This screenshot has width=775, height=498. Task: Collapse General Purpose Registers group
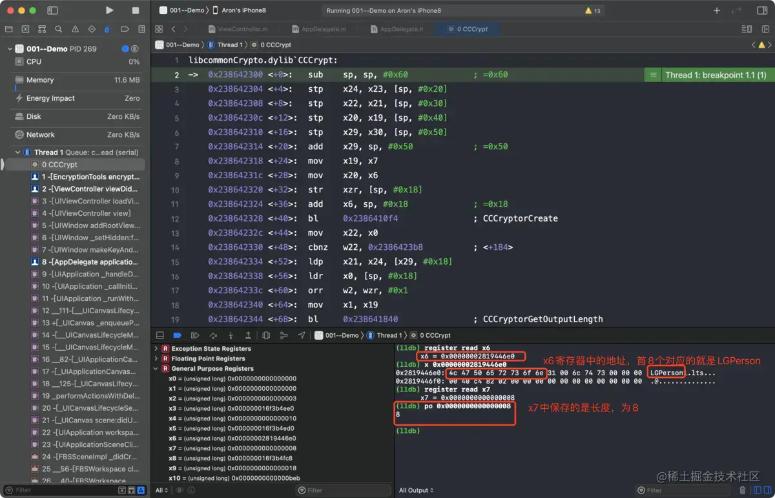point(156,369)
